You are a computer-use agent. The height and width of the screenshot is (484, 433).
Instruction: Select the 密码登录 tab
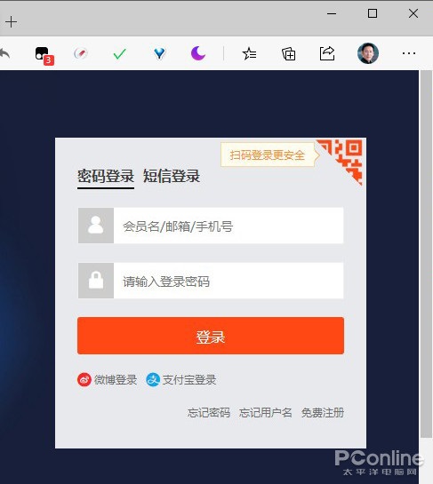[x=106, y=176]
